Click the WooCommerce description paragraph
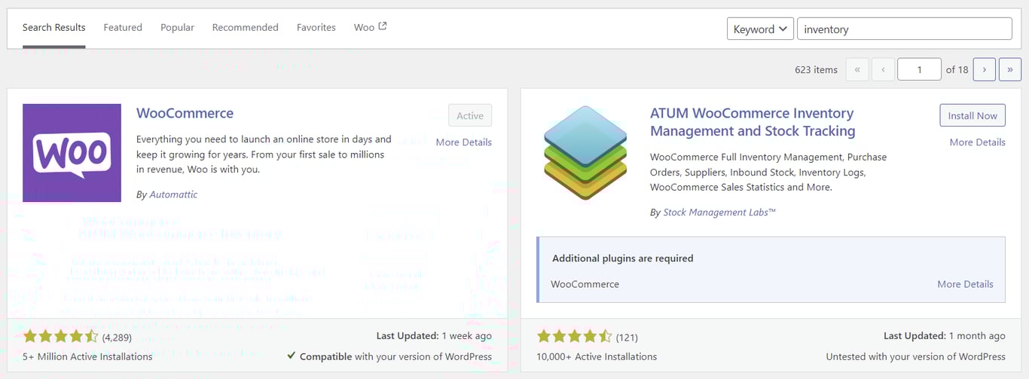The width and height of the screenshot is (1029, 379). coord(264,154)
